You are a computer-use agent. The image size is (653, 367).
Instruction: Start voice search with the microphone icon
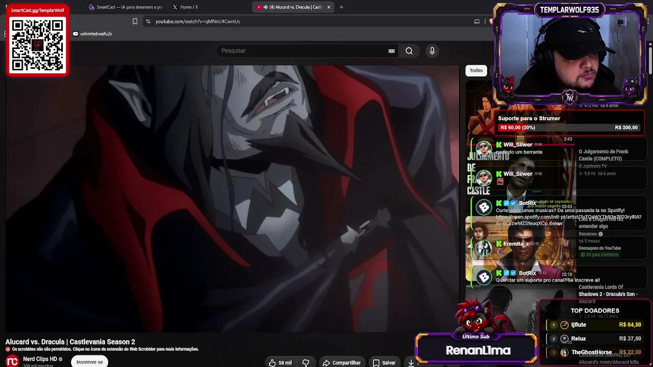tap(432, 51)
